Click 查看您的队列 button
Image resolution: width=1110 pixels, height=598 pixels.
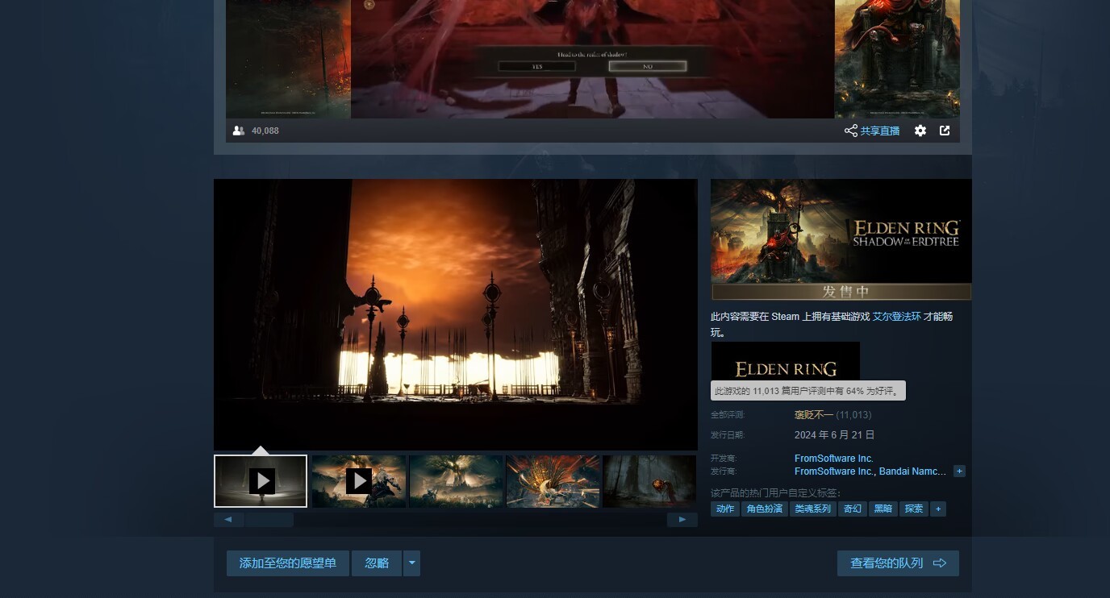click(x=898, y=563)
